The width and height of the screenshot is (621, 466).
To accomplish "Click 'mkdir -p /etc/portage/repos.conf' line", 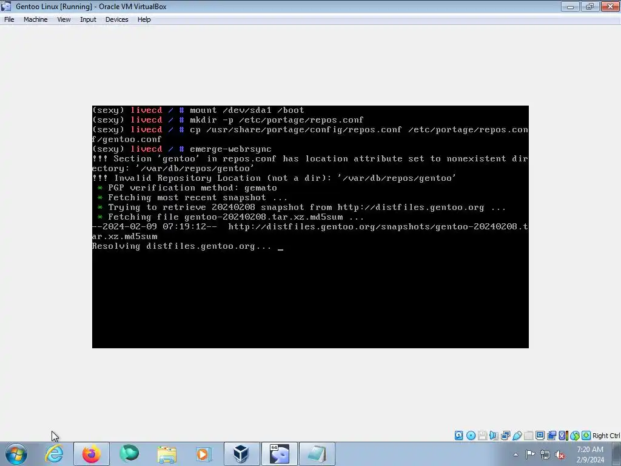I will point(277,120).
